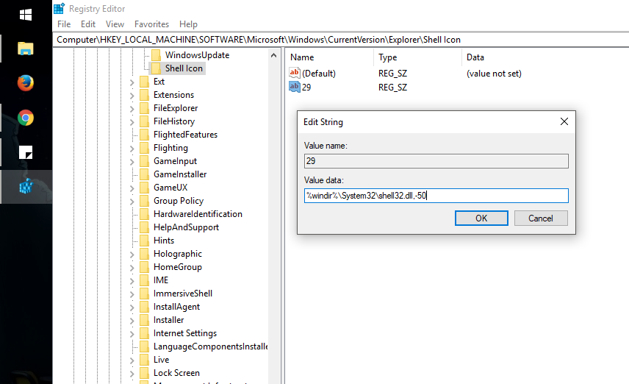629x384 pixels.
Task: Open the File menu
Action: (64, 24)
